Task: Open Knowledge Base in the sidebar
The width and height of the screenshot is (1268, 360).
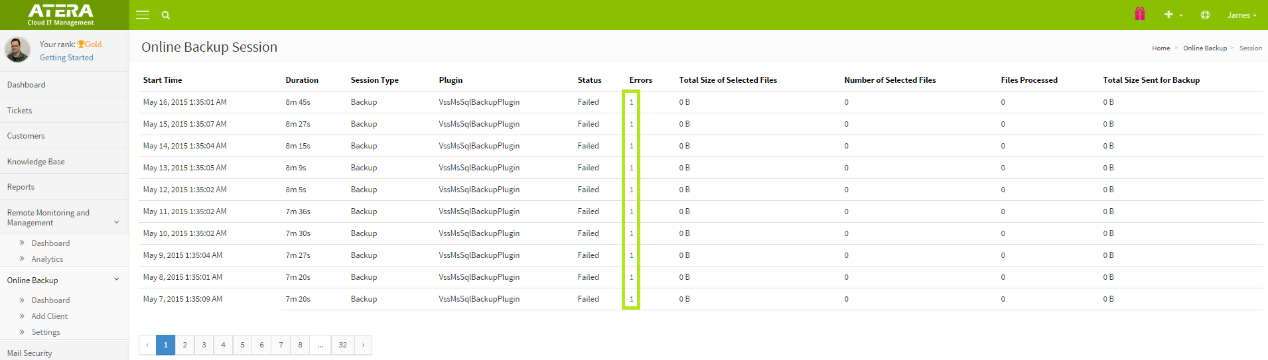Action: click(x=36, y=162)
